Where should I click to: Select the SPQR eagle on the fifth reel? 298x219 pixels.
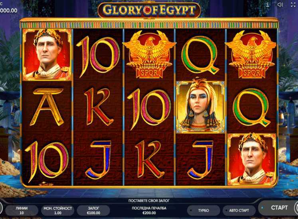coord(251,55)
